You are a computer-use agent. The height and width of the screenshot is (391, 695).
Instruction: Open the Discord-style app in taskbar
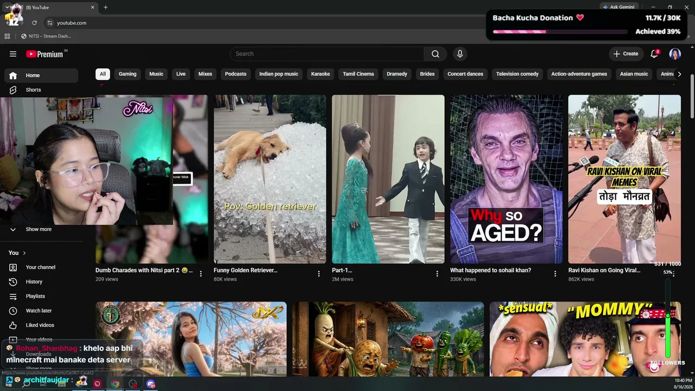pos(150,383)
